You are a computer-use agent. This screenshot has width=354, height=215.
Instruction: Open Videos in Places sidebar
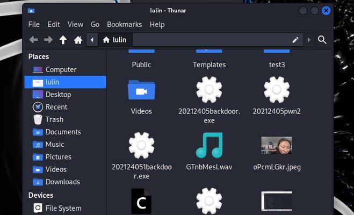click(x=65, y=169)
